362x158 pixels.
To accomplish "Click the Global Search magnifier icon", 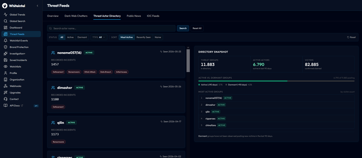I will (x=5, y=21).
